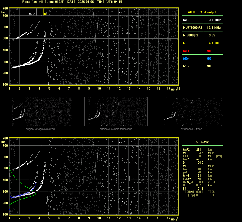The width and height of the screenshot is (242, 222).
Task: Click the MUF(3000)F2 row label
Action: click(x=193, y=27)
